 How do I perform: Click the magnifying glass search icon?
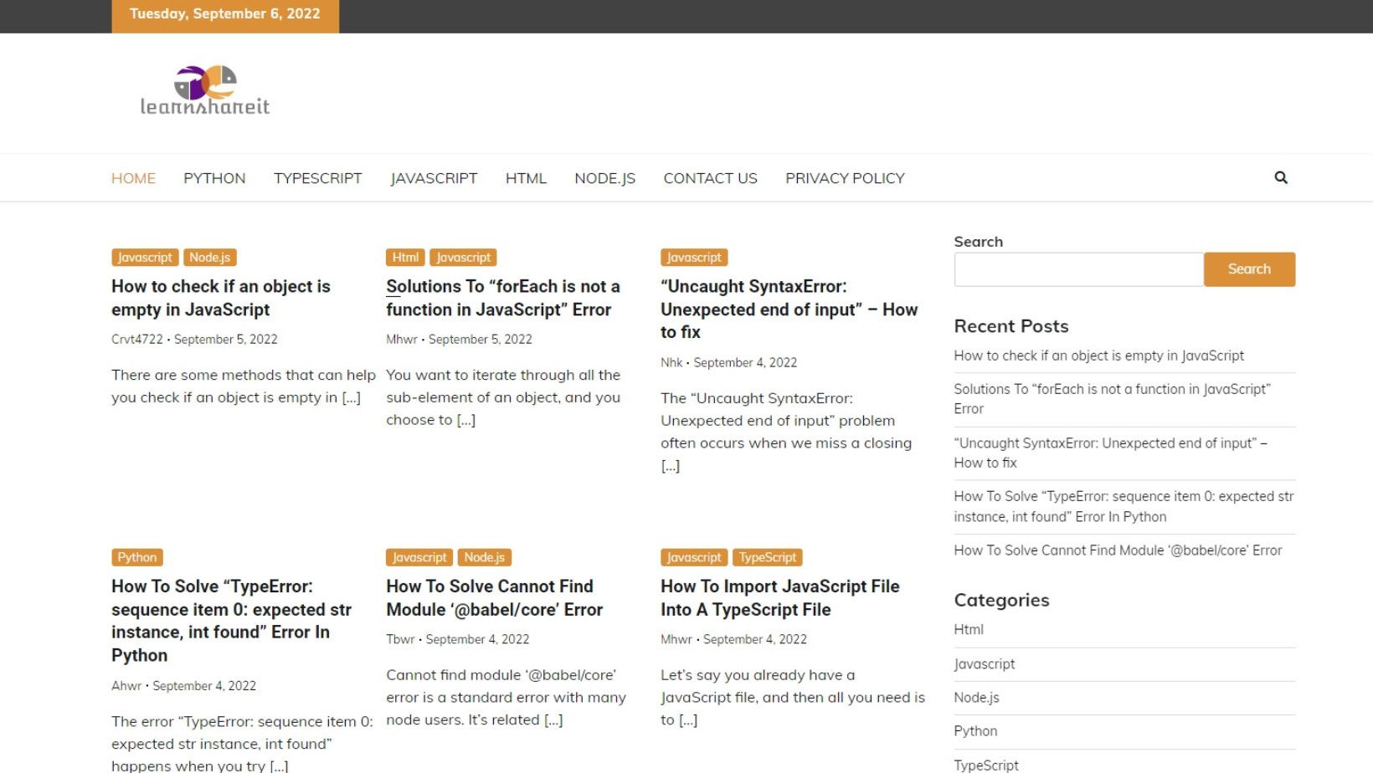[1280, 177]
